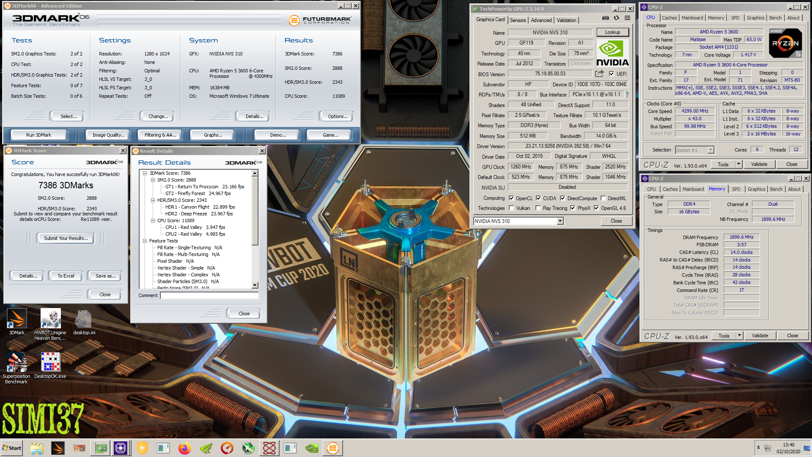Open Caches tab in the CPU-Z CPU window

click(669, 18)
